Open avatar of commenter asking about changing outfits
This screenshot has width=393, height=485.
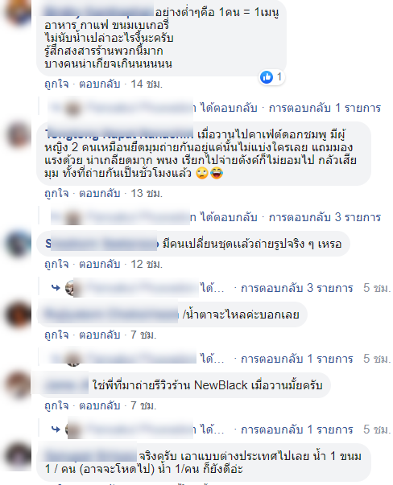[18, 244]
